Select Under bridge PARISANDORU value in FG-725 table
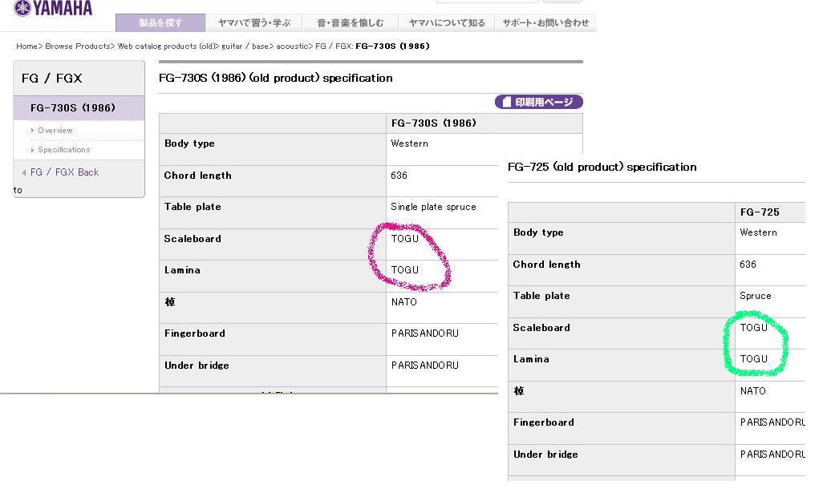The width and height of the screenshot is (823, 493). point(772,455)
